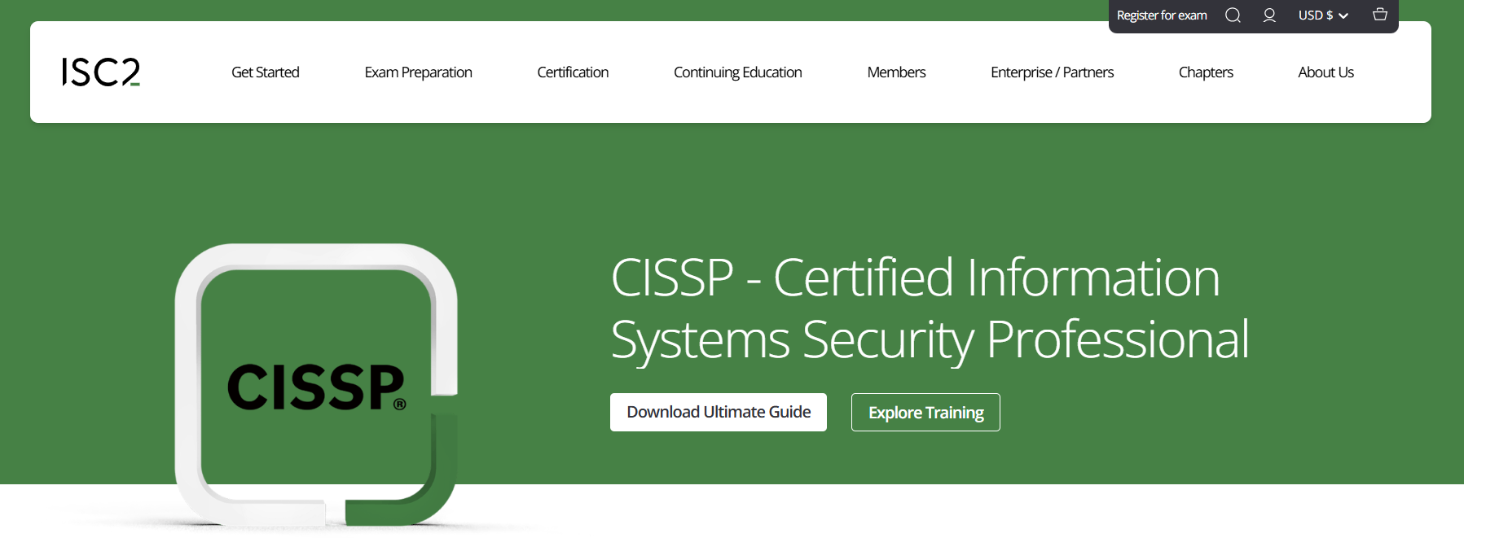Click Register for exam link
The width and height of the screenshot is (1499, 538).
[1162, 15]
